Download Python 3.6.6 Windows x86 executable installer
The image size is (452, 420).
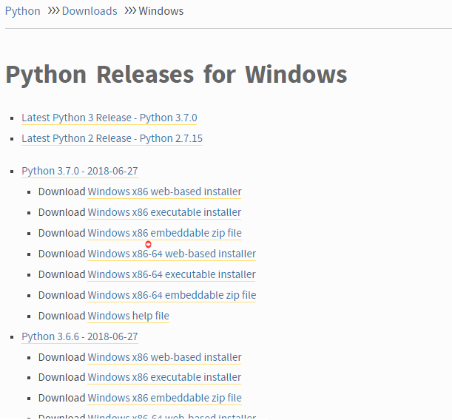164,377
